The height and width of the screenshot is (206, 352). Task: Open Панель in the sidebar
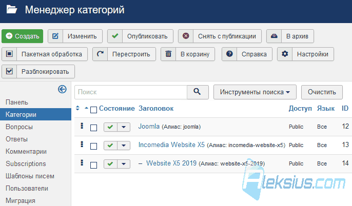click(x=17, y=102)
